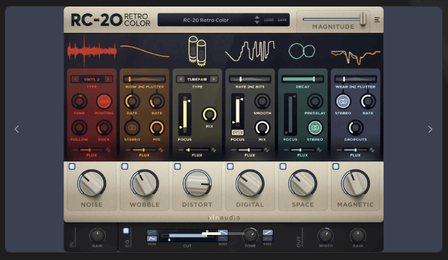Click the Wow/Flutter balance slider in Wobble
Image resolution: width=448 pixels, height=260 pixels.
(x=144, y=79)
